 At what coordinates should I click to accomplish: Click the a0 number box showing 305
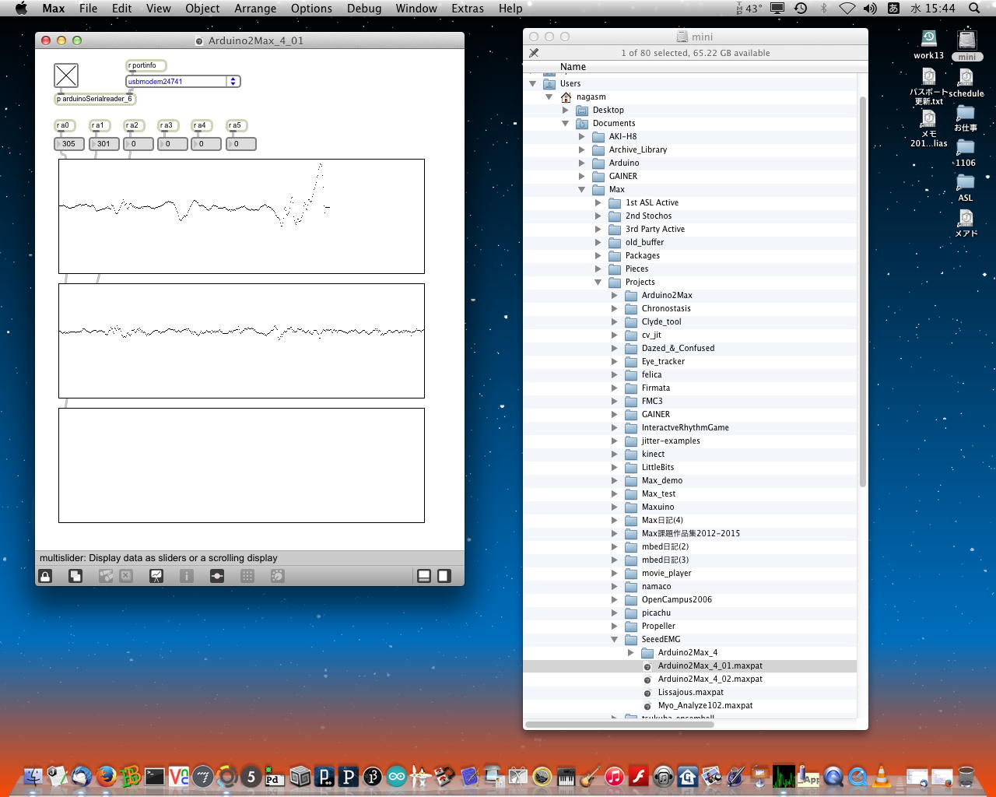pyautogui.click(x=69, y=144)
